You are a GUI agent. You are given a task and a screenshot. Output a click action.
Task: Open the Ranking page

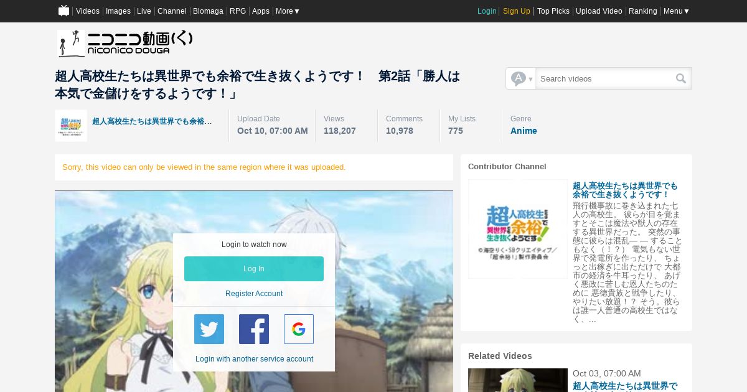coord(643,11)
